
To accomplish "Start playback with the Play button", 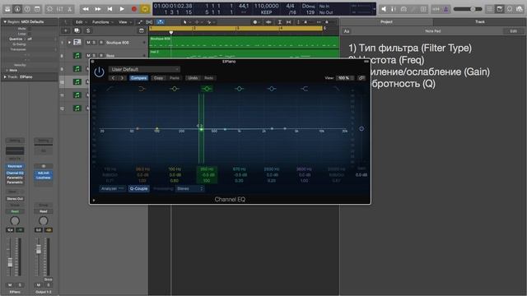I will tap(122, 9).
